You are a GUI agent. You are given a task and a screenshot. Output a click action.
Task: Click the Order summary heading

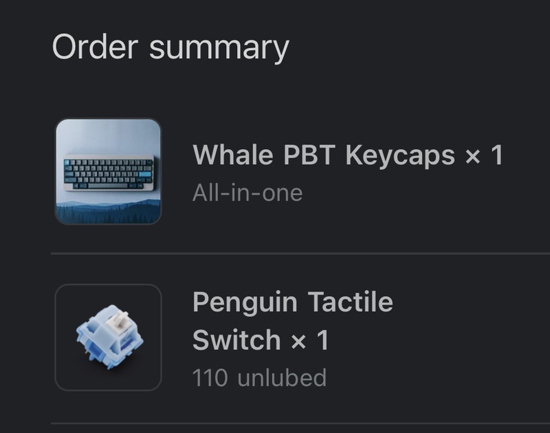click(170, 47)
